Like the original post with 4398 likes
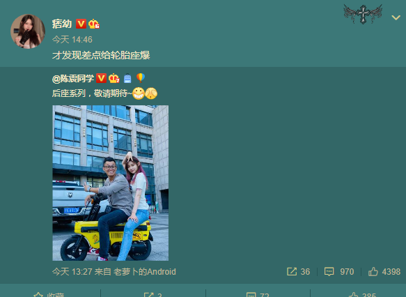This screenshot has width=406, height=297. [x=384, y=272]
